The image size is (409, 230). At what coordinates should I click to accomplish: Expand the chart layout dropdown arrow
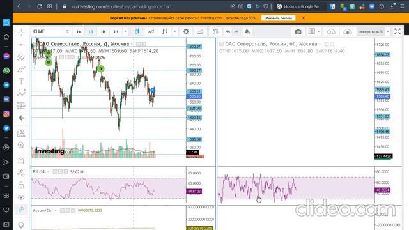pos(318,31)
